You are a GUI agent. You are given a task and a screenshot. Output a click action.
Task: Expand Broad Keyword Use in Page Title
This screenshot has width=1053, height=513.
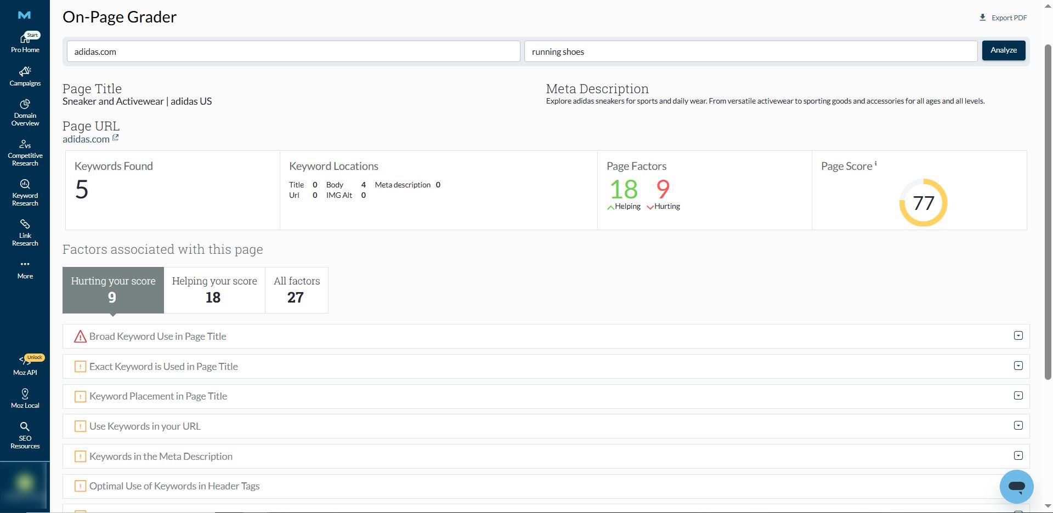point(1018,336)
